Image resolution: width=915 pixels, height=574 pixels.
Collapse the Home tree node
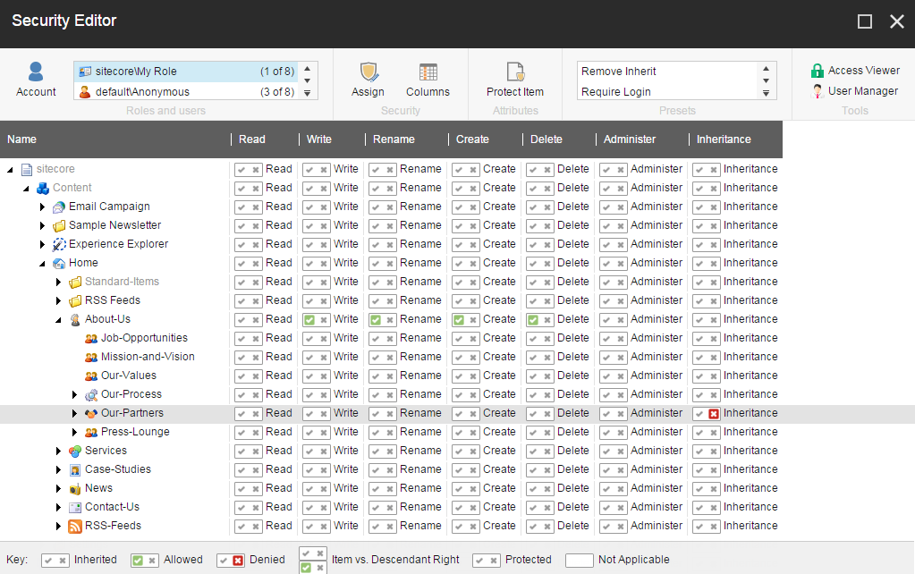[42, 264]
